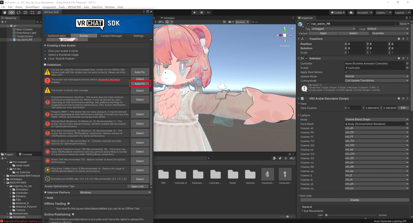Select the Rotate tool in the toolbar

[19, 12]
